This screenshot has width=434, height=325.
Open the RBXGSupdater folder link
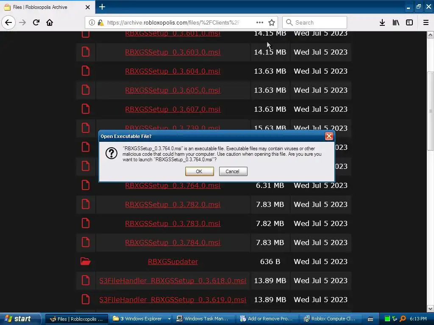pos(173,262)
